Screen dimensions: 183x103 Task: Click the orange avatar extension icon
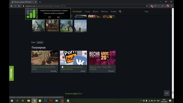tap(168, 6)
